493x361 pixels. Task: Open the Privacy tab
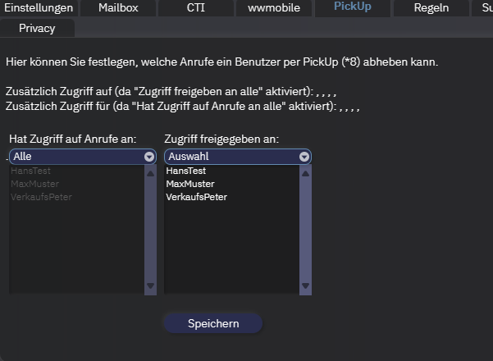37,28
